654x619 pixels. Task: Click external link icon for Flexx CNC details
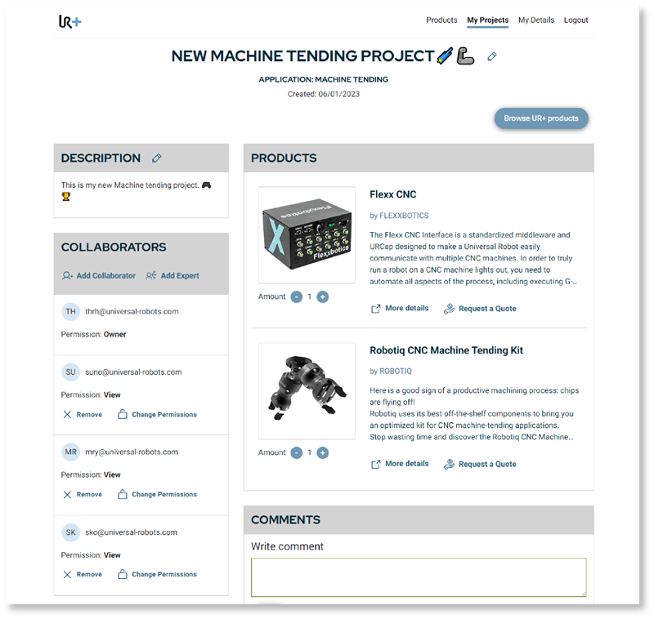coord(375,309)
